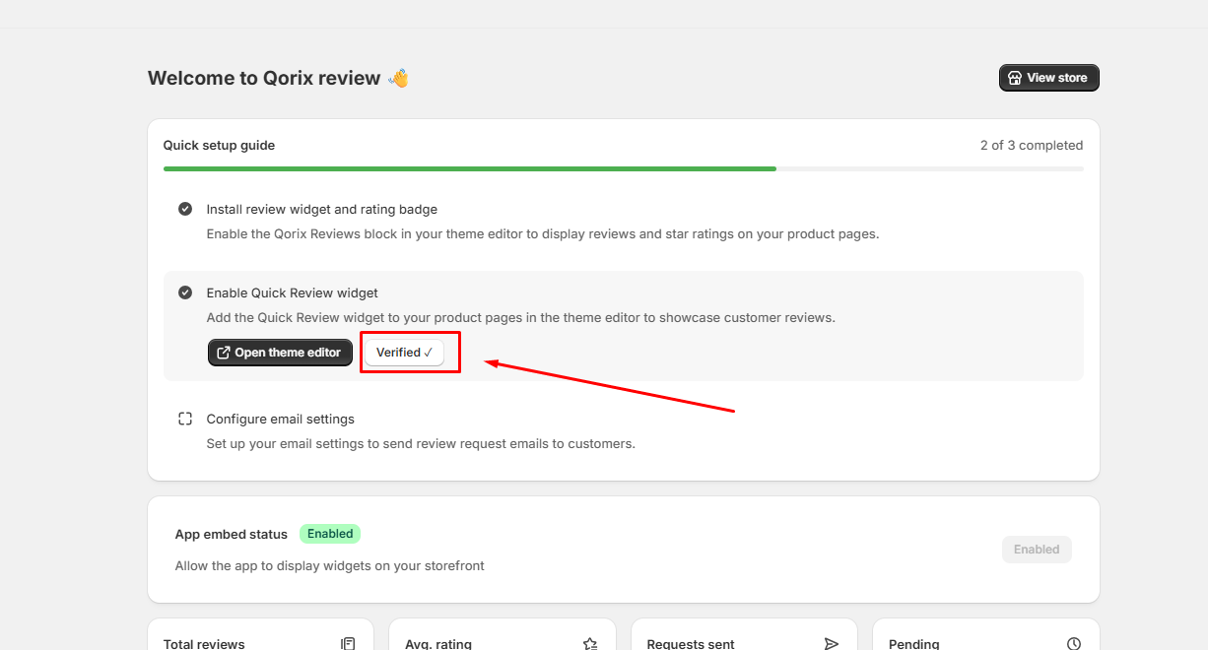The image size is (1208, 650).
Task: Click the waving hand emoji in the heading
Action: [398, 78]
